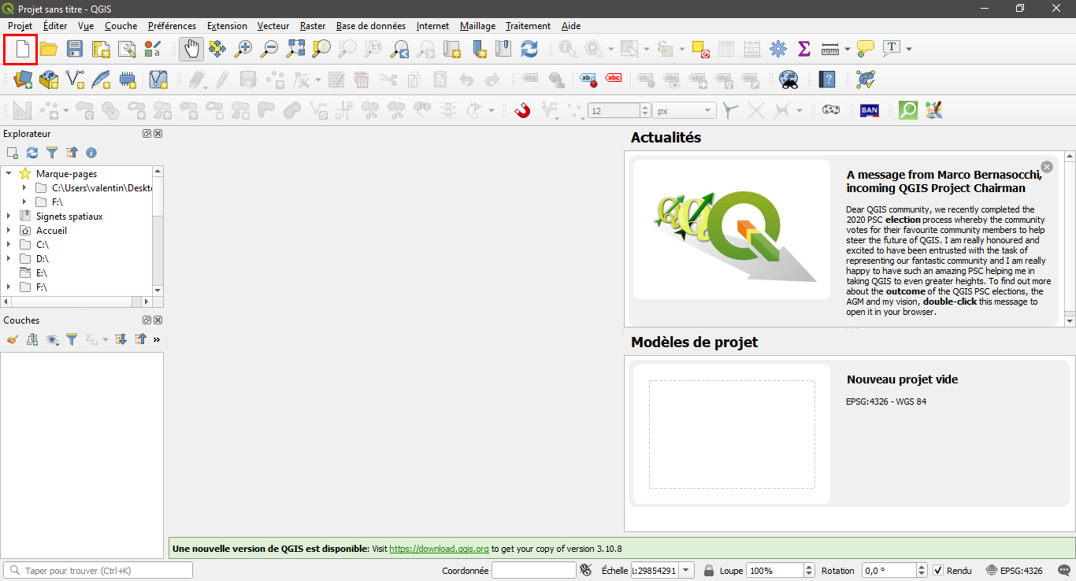This screenshot has width=1076, height=581.
Task: Open the Traitement menu
Action: tap(528, 26)
